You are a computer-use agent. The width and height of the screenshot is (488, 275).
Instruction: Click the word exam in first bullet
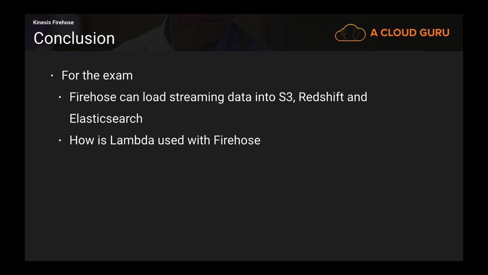pyautogui.click(x=117, y=76)
